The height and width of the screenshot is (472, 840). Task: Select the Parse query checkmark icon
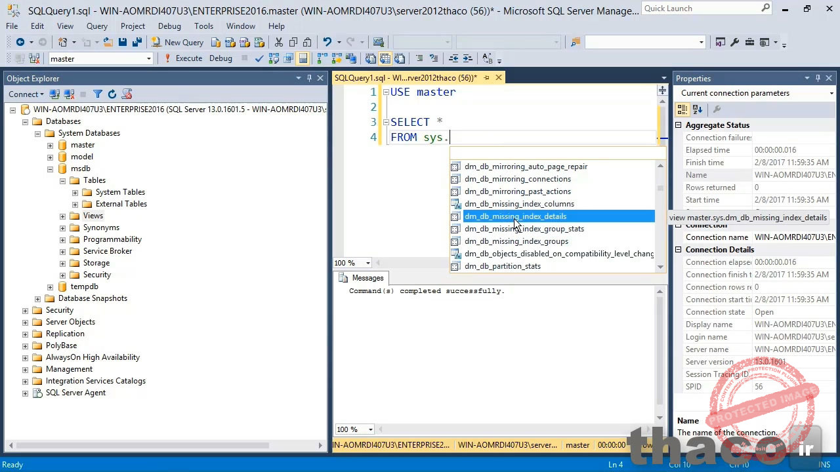[258, 58]
